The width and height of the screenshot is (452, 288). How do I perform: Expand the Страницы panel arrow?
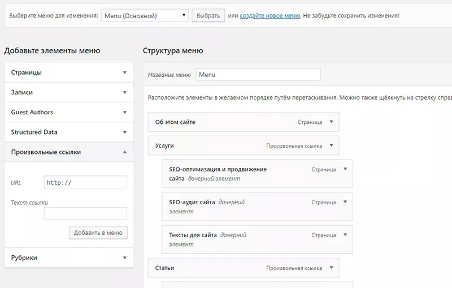tap(124, 72)
